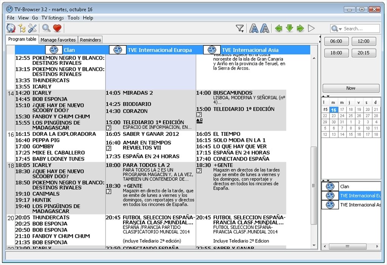Open the View menu
The width and height of the screenshot is (387, 265).
pyautogui.click(x=23, y=18)
